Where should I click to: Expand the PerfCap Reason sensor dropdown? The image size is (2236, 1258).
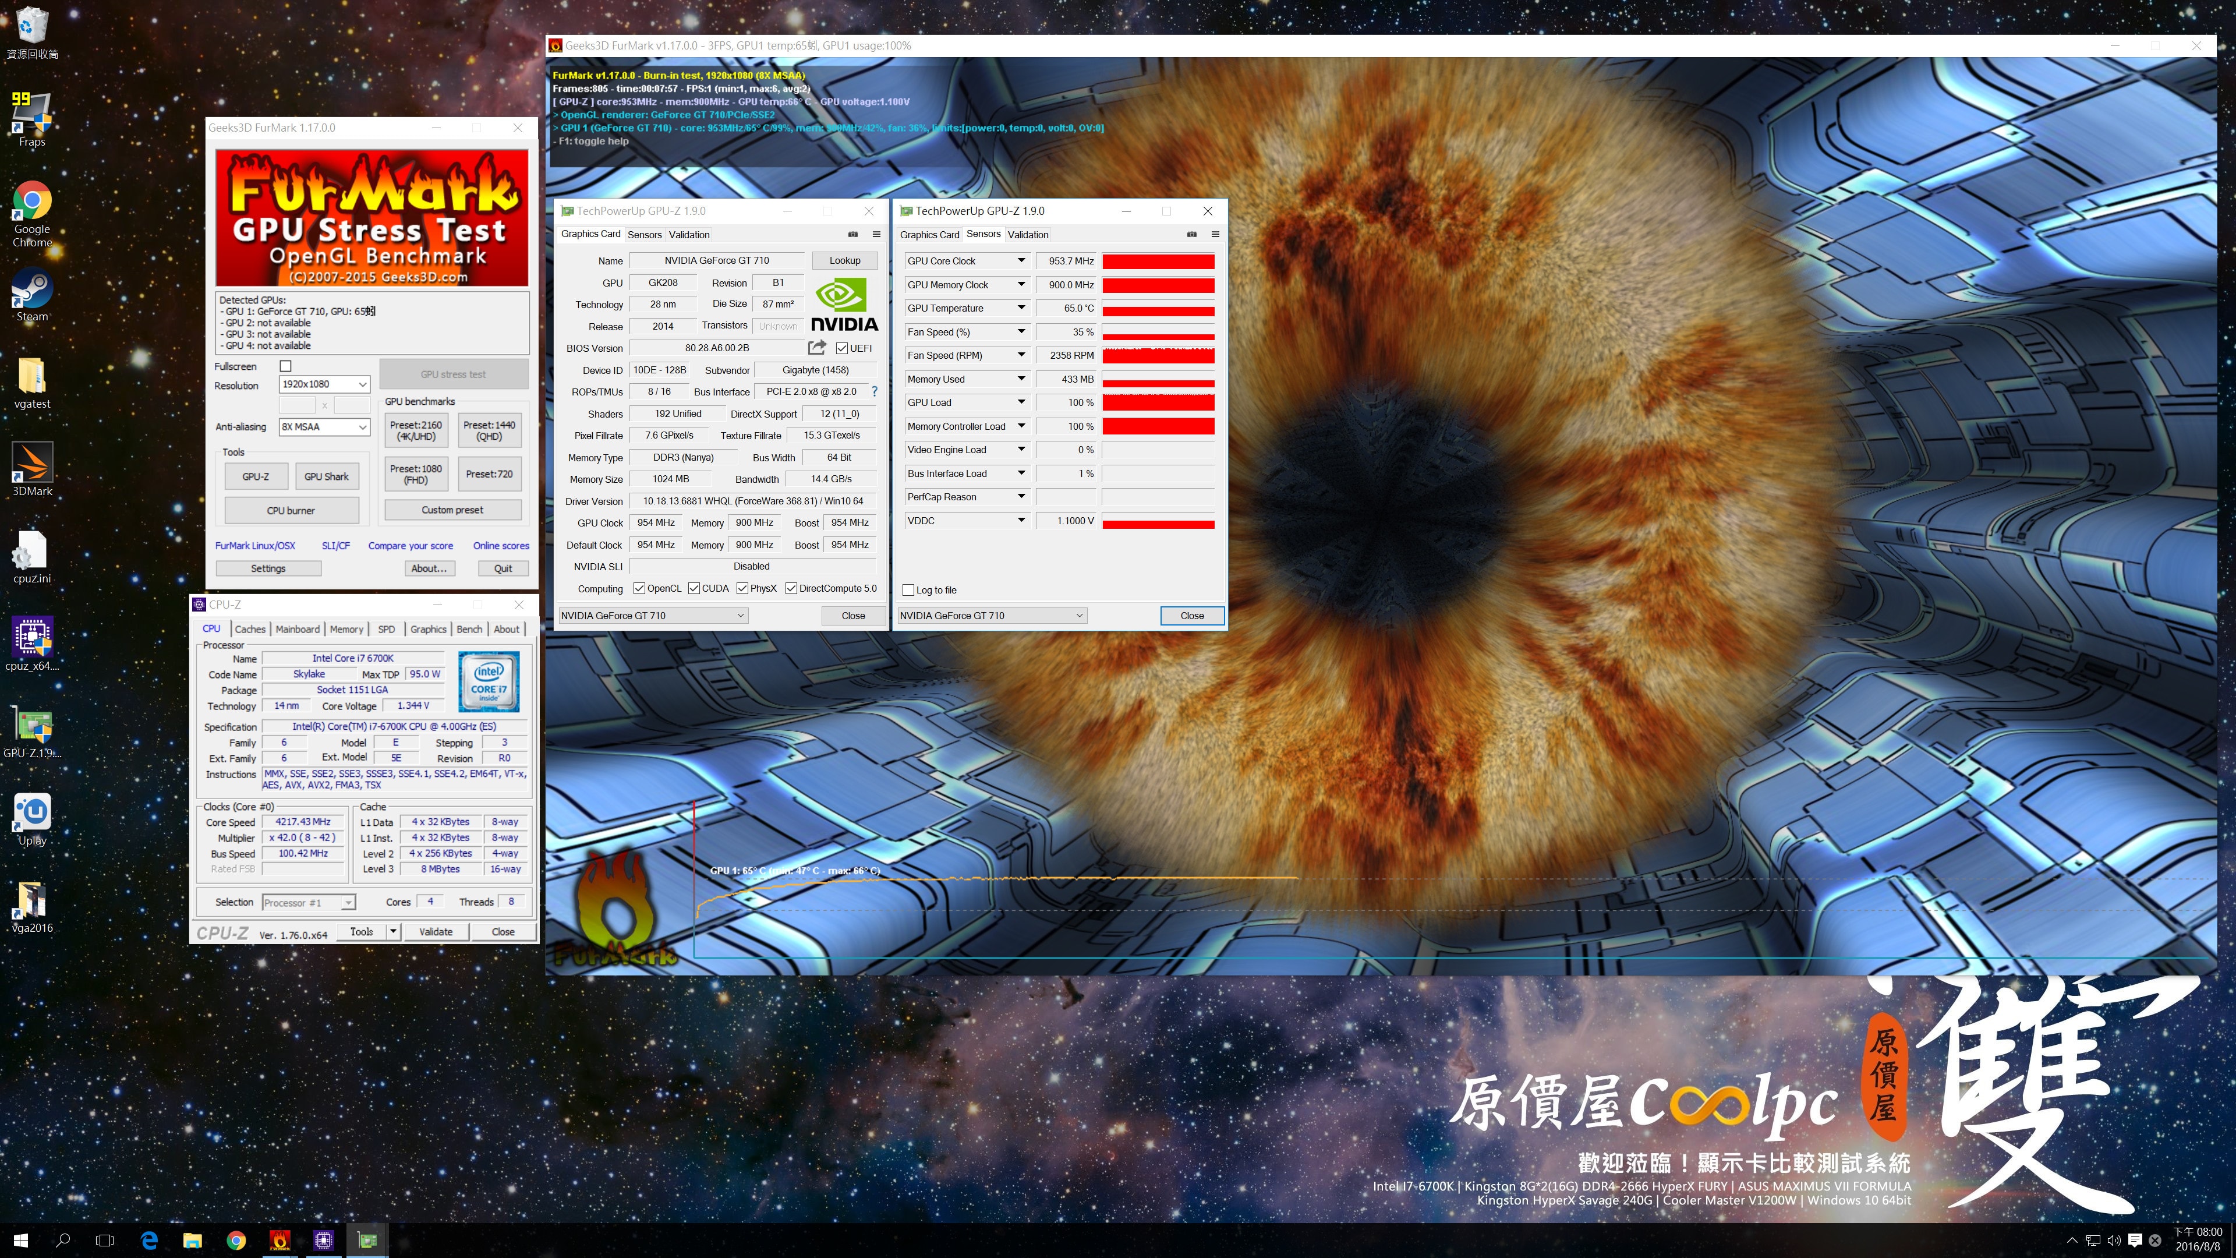click(1022, 497)
